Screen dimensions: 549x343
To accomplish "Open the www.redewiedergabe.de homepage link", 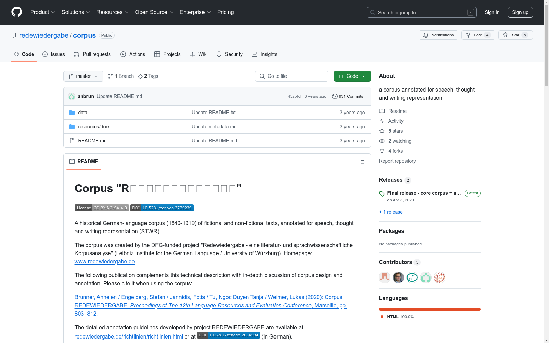I will tap(105, 261).
